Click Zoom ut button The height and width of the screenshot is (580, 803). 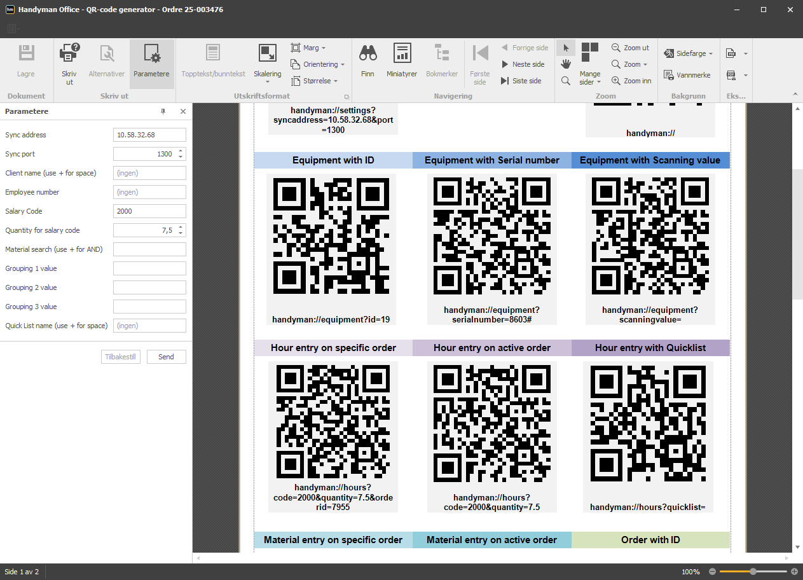631,48
